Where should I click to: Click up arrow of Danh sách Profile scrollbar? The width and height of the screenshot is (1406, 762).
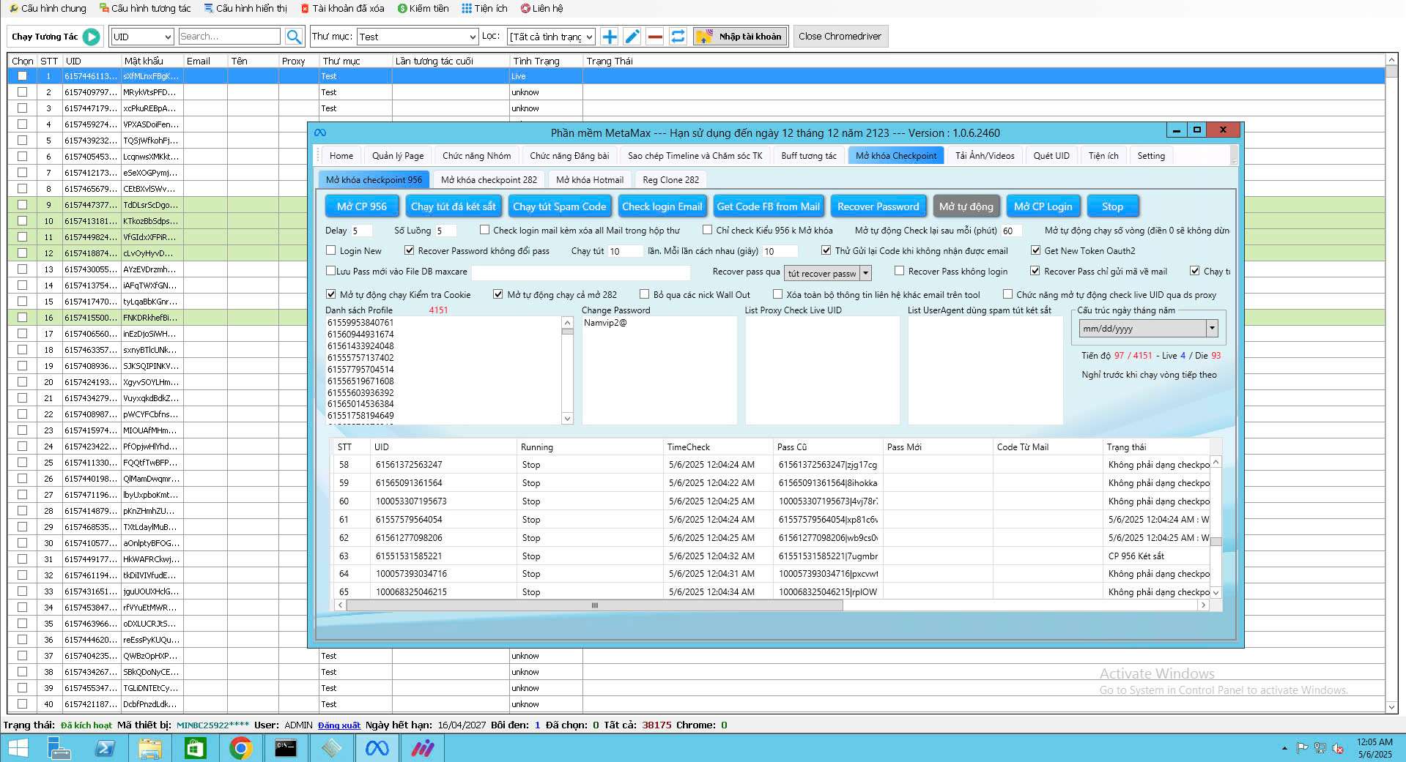567,322
